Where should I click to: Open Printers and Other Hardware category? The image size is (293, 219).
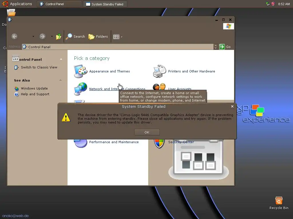point(191,71)
